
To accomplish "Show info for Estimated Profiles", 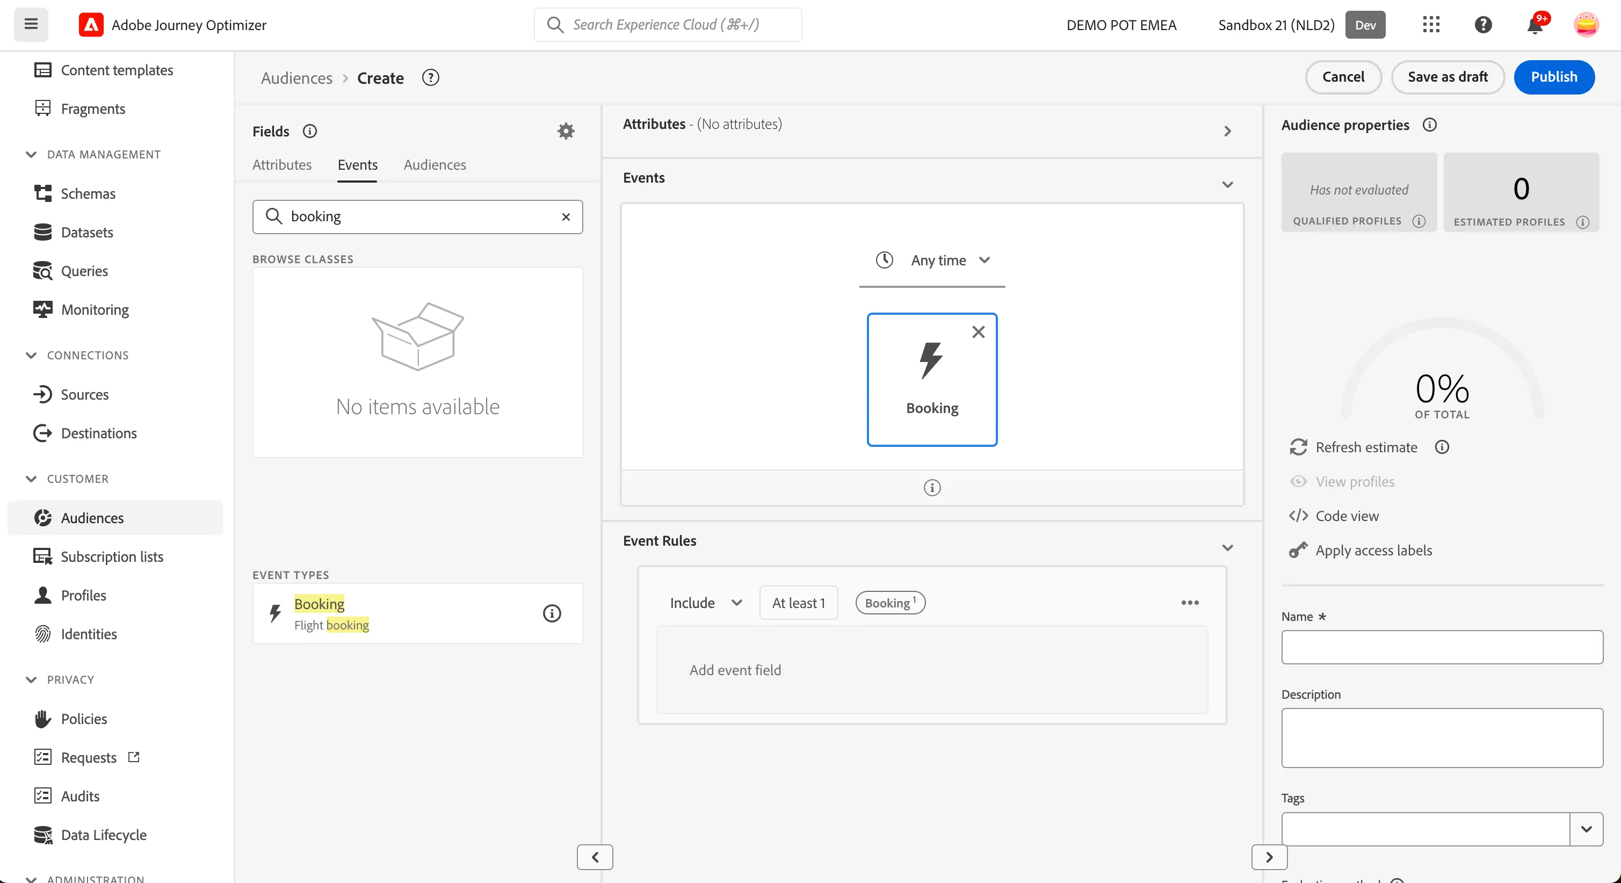I will pos(1582,221).
